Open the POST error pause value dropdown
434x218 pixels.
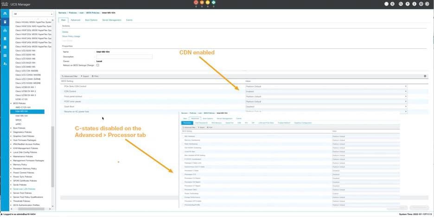(326, 102)
